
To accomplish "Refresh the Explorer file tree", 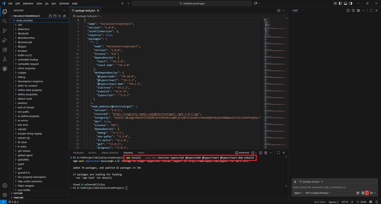I will tap(60, 16).
